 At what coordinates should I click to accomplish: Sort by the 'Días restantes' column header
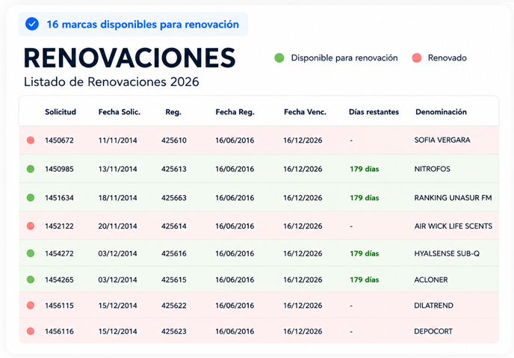tap(374, 112)
